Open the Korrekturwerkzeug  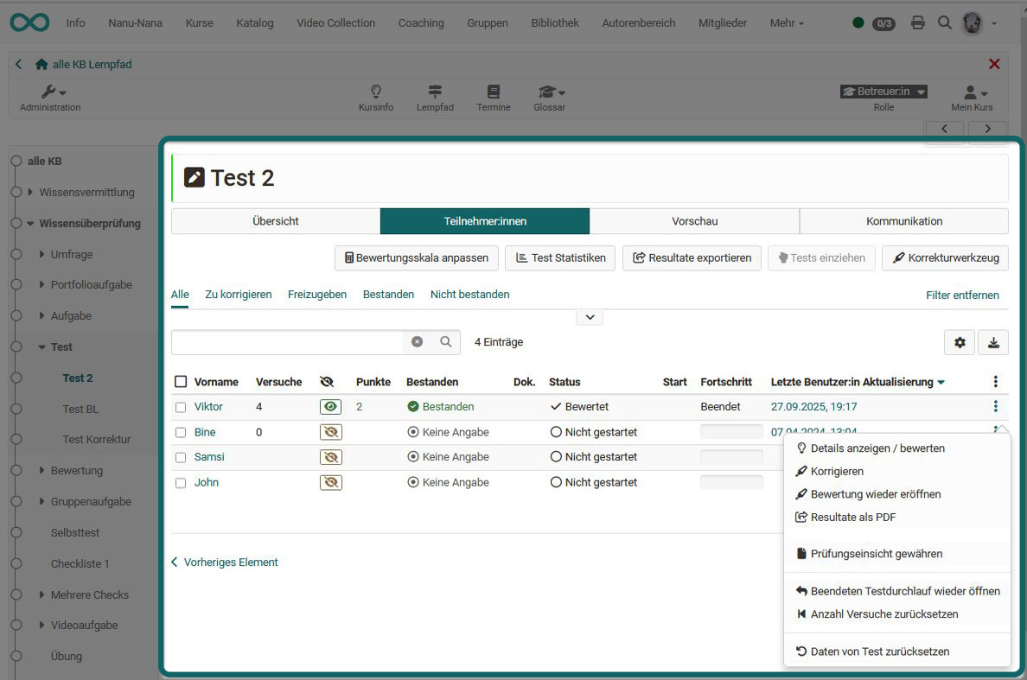coord(945,257)
